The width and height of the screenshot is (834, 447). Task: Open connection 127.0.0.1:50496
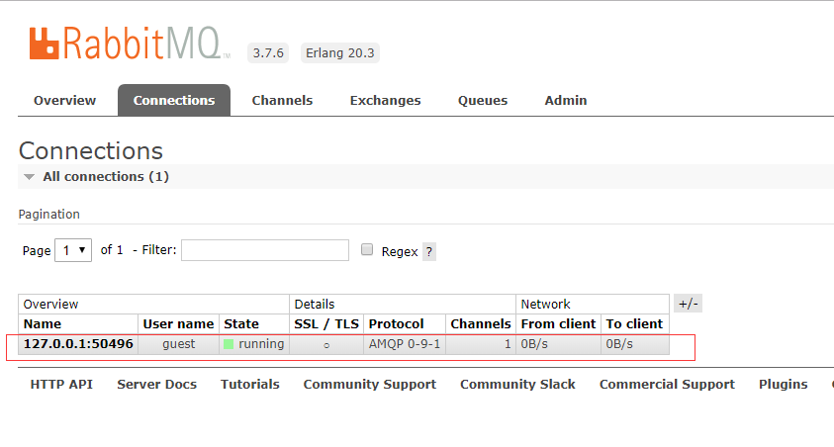click(x=78, y=344)
